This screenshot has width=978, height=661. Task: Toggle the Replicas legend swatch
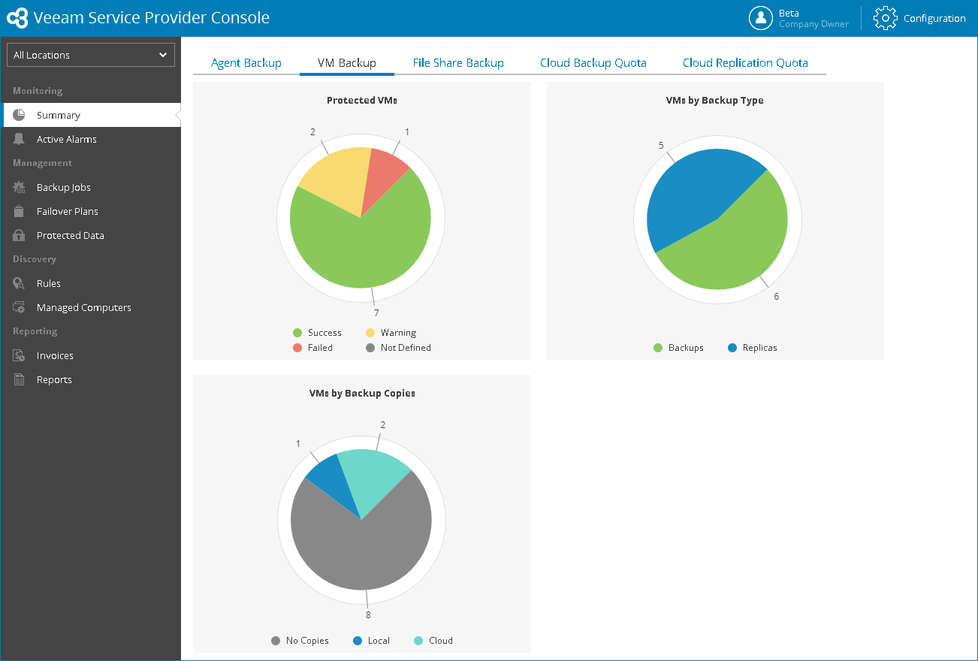(x=732, y=348)
